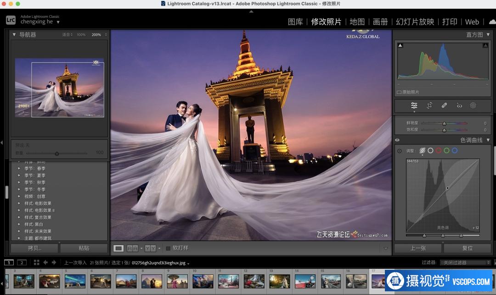Select the blue channel curve
Image resolution: width=496 pixels, height=295 pixels.
click(455, 151)
